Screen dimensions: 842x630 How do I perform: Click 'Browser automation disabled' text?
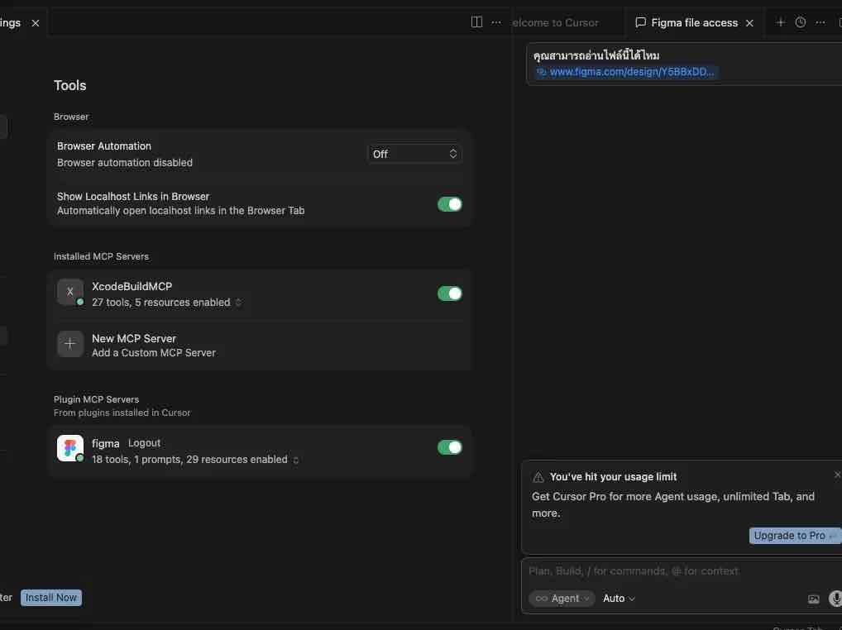click(x=125, y=163)
